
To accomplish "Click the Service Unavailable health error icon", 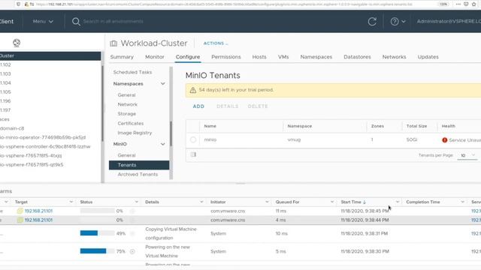I will point(444,140).
